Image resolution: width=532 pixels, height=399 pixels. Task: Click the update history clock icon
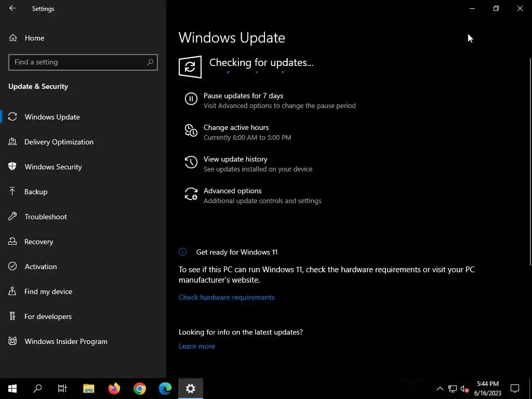(x=191, y=162)
